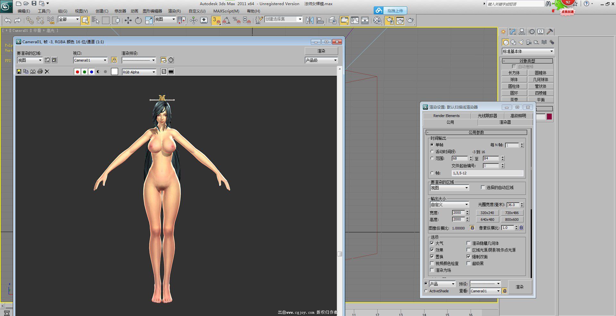Select the 单帧 single frame radio button

(x=432, y=145)
